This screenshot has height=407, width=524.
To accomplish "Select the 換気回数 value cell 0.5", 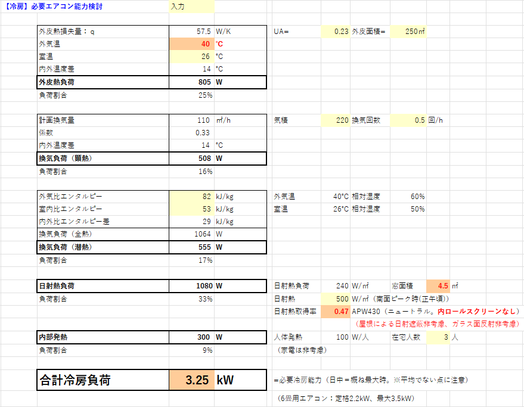I will click(x=408, y=120).
